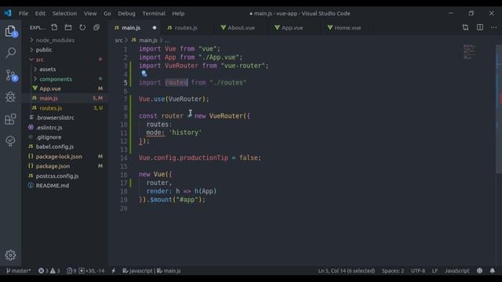Change file encoding UTF-8

418,271
